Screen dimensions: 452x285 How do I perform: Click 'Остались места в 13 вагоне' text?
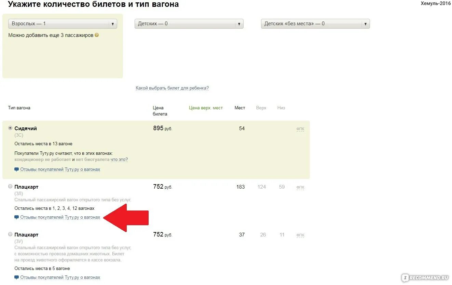(43, 144)
